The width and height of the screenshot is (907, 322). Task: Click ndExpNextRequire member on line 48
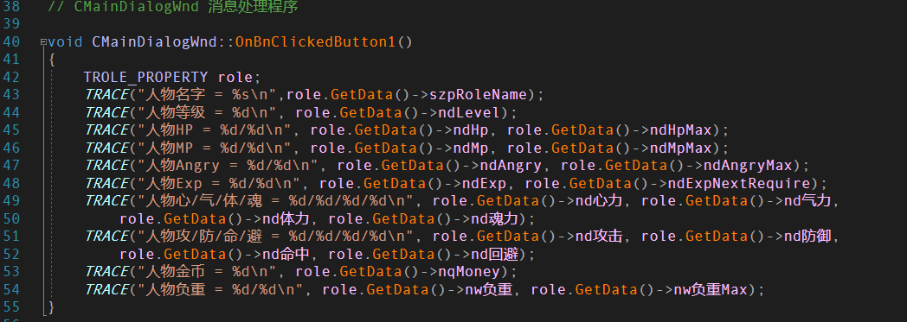click(x=739, y=184)
